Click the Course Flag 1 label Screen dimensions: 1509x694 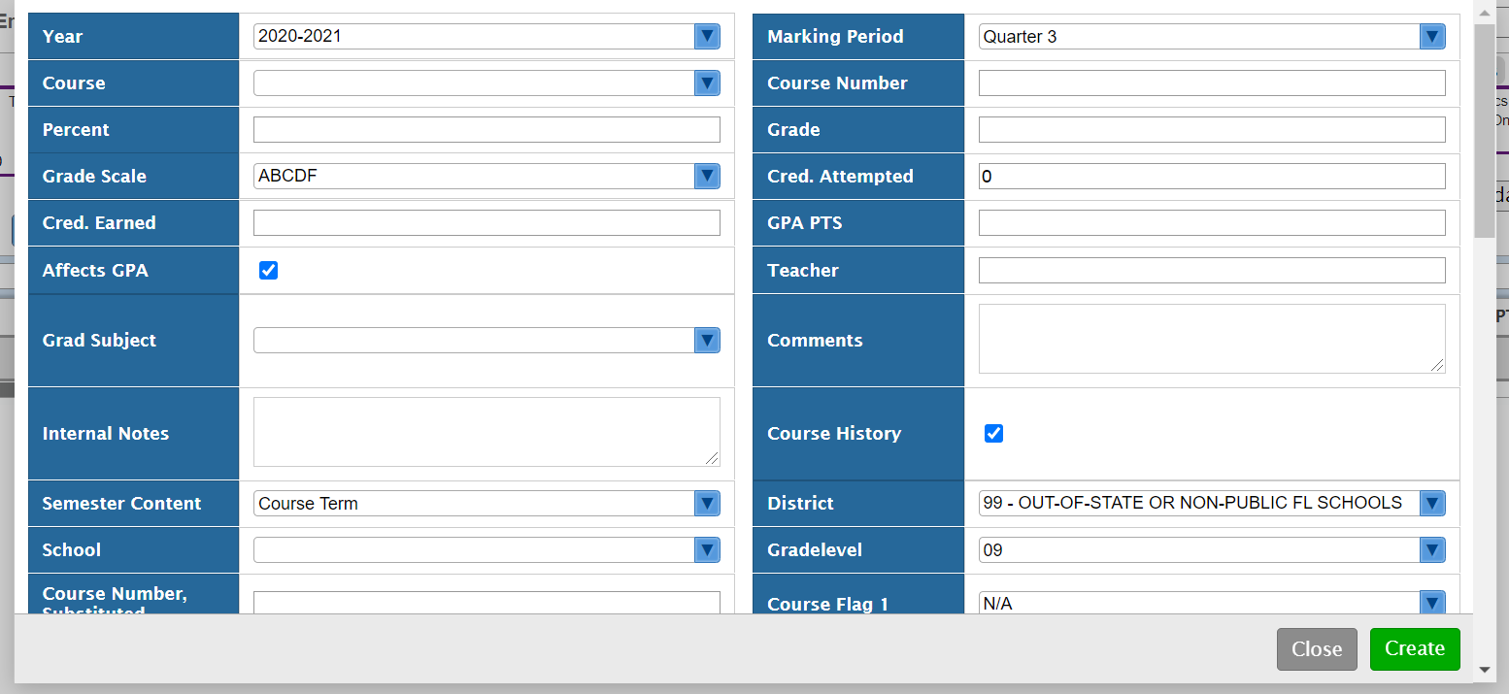(827, 605)
